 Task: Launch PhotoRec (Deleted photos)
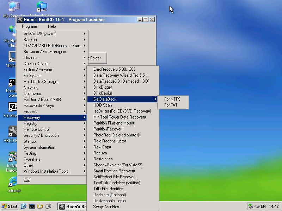123,135
